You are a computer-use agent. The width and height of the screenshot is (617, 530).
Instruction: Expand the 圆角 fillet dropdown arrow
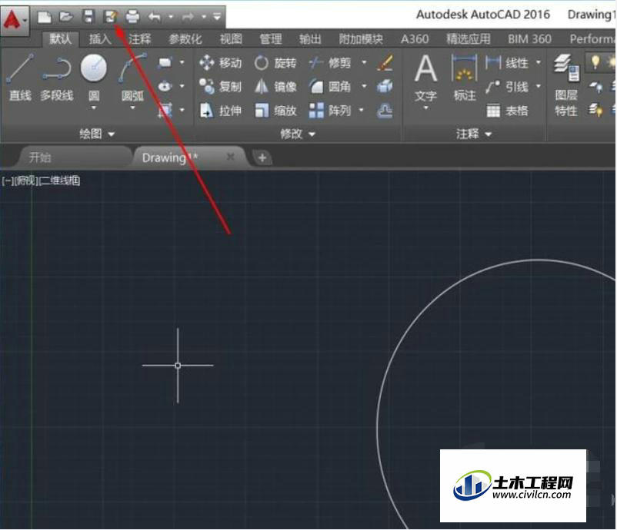coord(364,86)
